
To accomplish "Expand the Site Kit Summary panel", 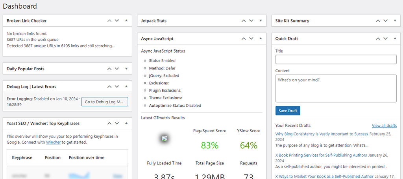I will click(395, 21).
